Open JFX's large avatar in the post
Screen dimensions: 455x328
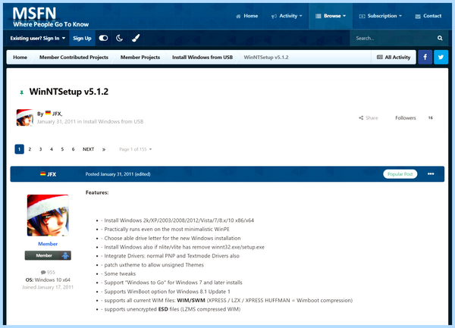[48, 215]
